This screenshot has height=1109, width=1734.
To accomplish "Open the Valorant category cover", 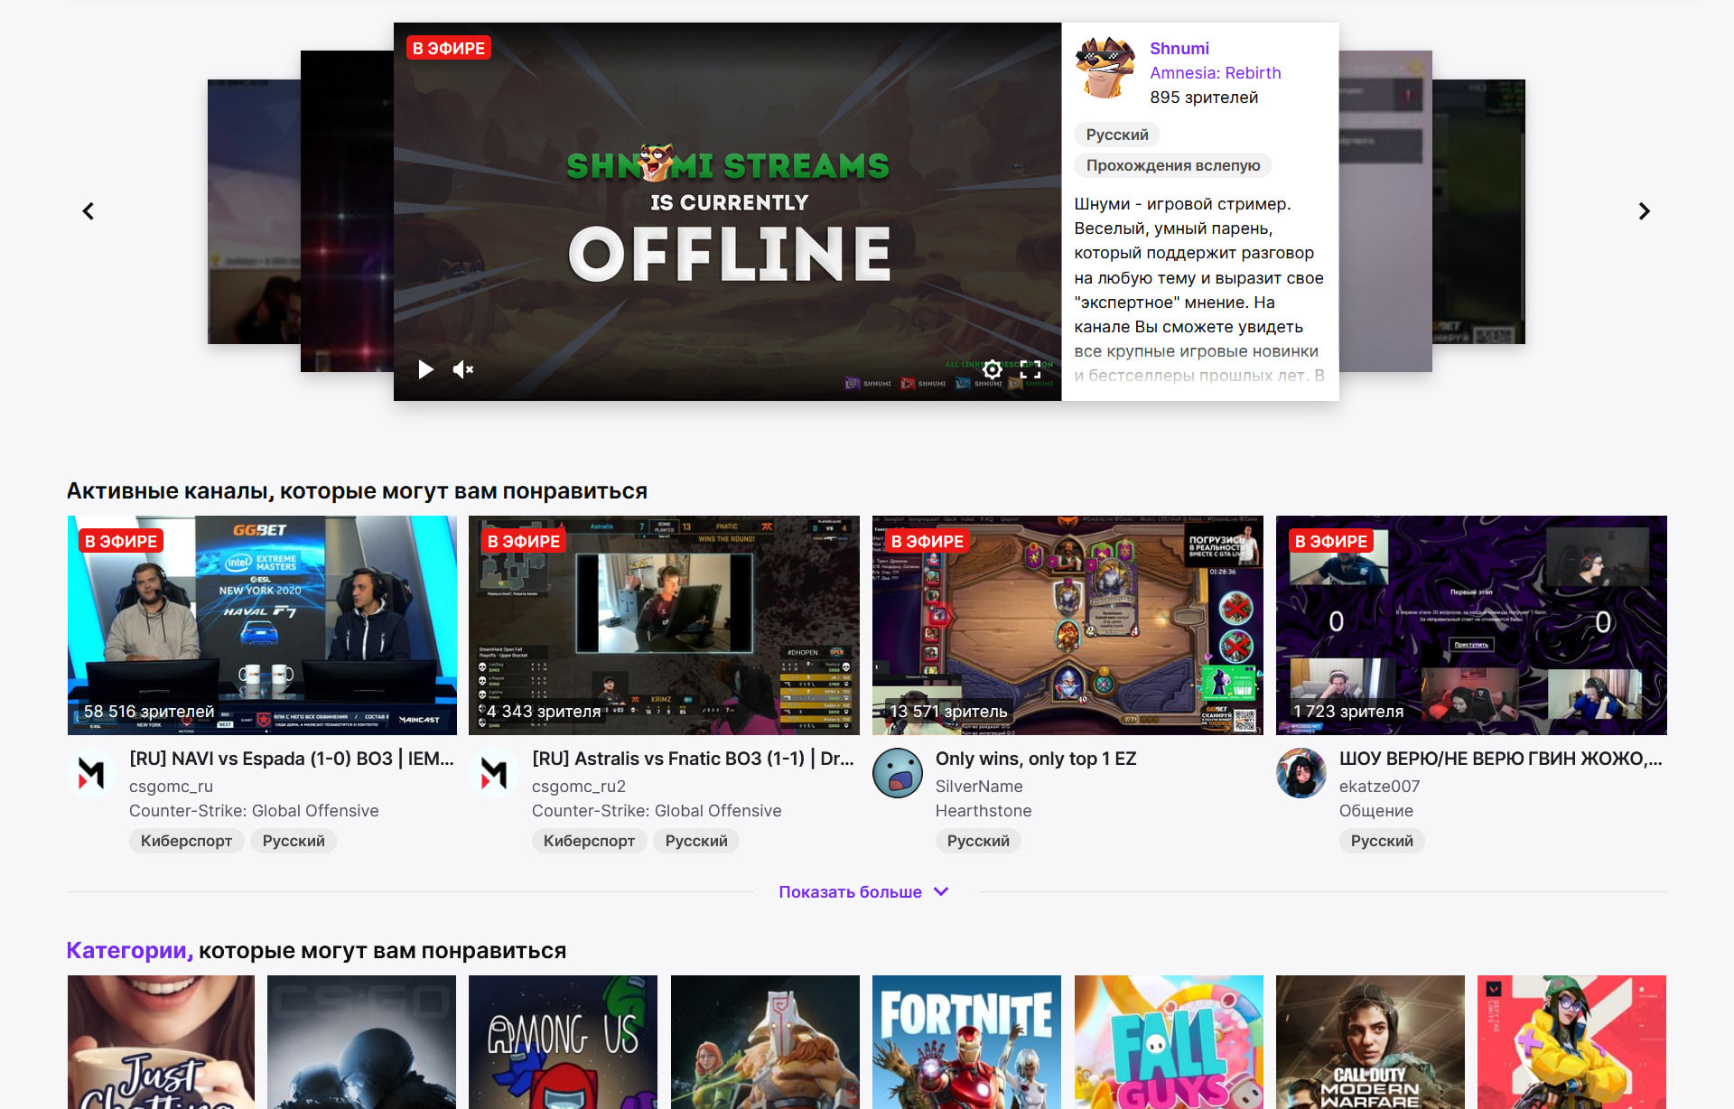I will click(1571, 1042).
